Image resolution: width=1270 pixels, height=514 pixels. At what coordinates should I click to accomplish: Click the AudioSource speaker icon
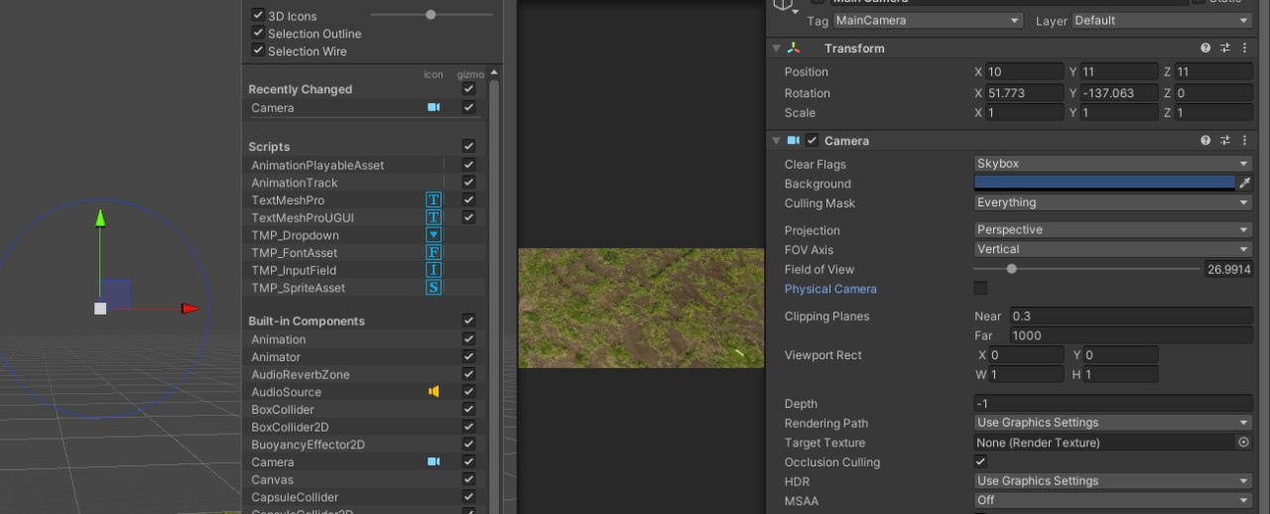tap(433, 392)
